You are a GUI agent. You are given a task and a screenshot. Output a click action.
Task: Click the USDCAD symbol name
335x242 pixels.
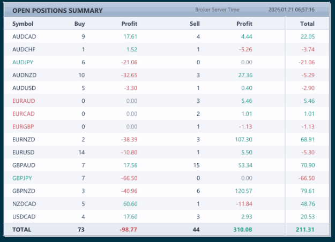[x=24, y=217]
